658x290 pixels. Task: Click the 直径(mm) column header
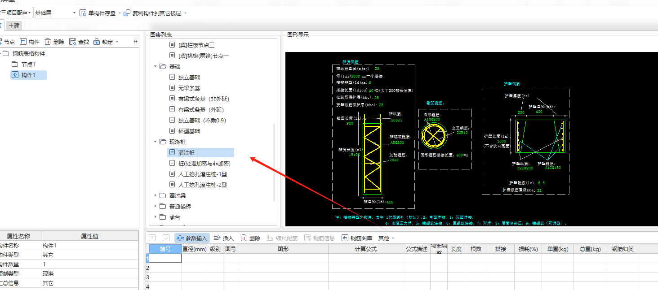point(194,249)
